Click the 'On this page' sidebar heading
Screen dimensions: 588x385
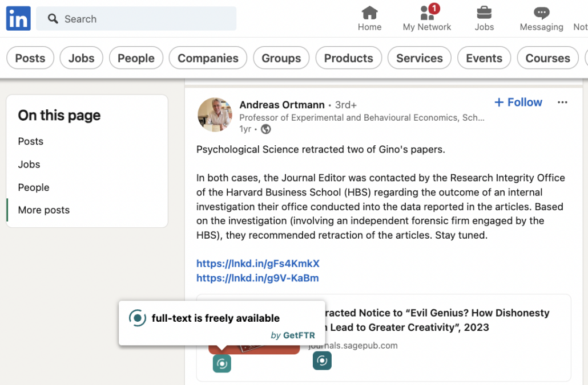click(x=59, y=115)
